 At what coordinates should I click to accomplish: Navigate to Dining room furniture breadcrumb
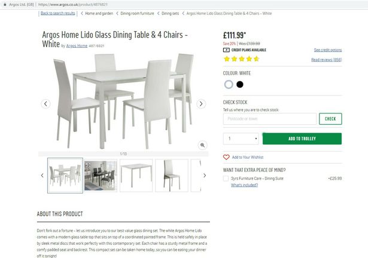[x=137, y=13]
